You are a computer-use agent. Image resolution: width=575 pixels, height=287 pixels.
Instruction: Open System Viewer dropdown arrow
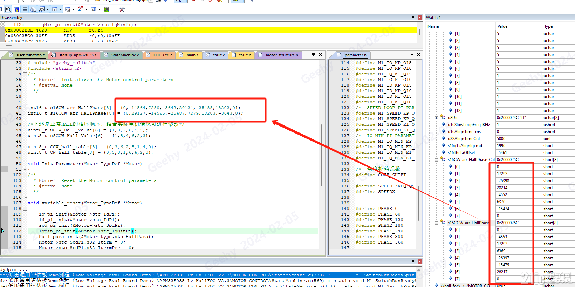click(112, 9)
